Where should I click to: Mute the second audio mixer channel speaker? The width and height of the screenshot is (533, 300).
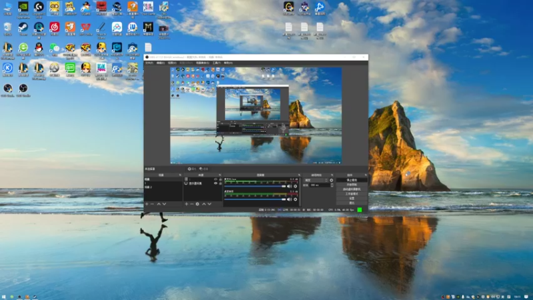tap(289, 199)
